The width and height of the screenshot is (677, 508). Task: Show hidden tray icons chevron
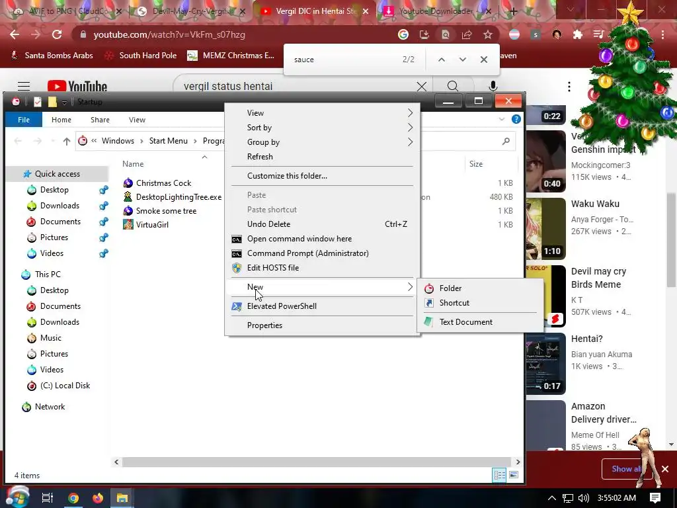pyautogui.click(x=552, y=498)
